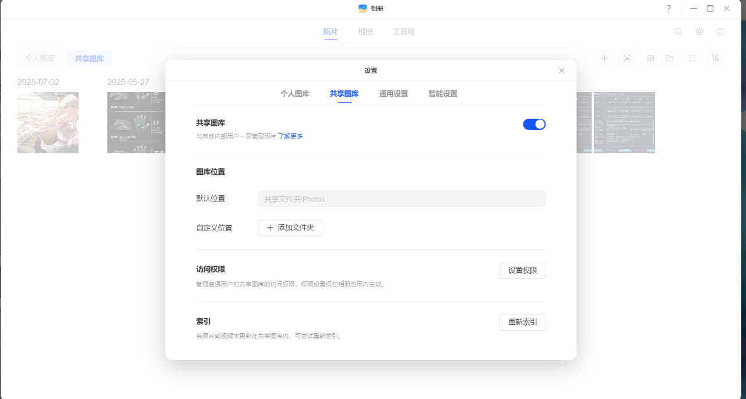Click the image scan frame icon
The height and width of the screenshot is (399, 746).
(x=627, y=58)
